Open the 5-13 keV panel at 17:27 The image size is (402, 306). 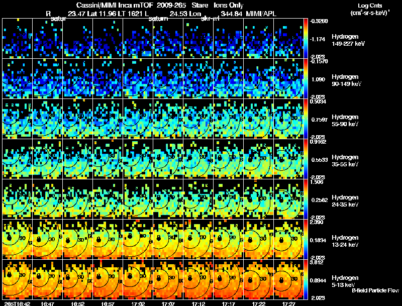pos(288,280)
